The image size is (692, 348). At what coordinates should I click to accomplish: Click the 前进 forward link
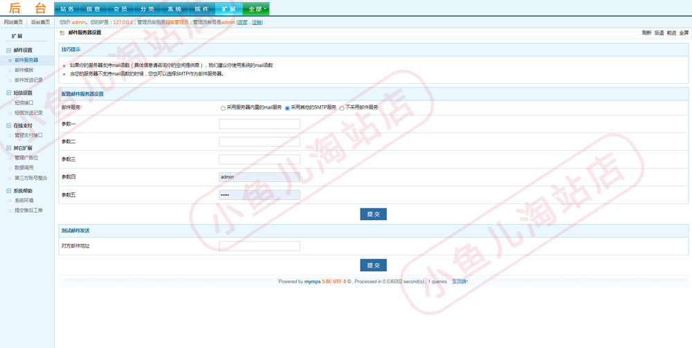pos(671,33)
